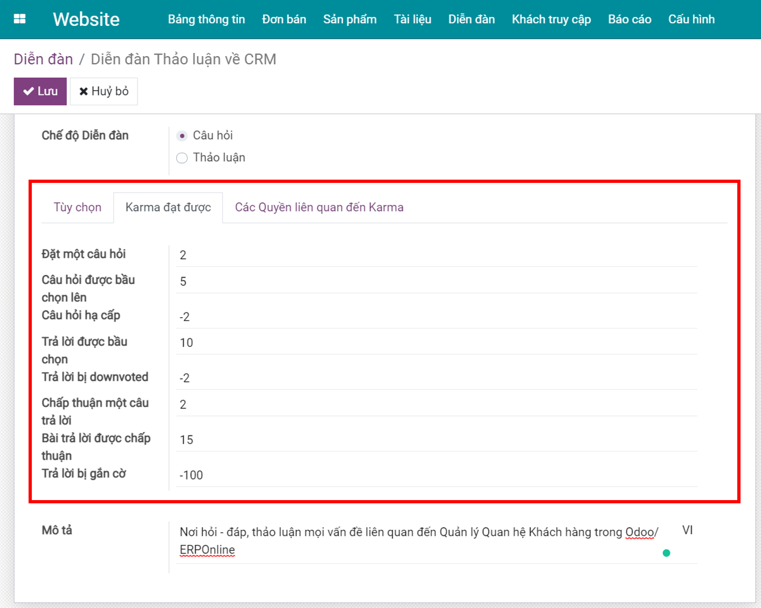Edit Trả lời bị downvoted value
This screenshot has width=761, height=608.
pos(437,378)
